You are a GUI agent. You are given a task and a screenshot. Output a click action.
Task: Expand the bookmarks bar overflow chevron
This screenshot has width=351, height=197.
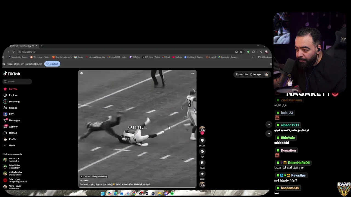click(253, 57)
